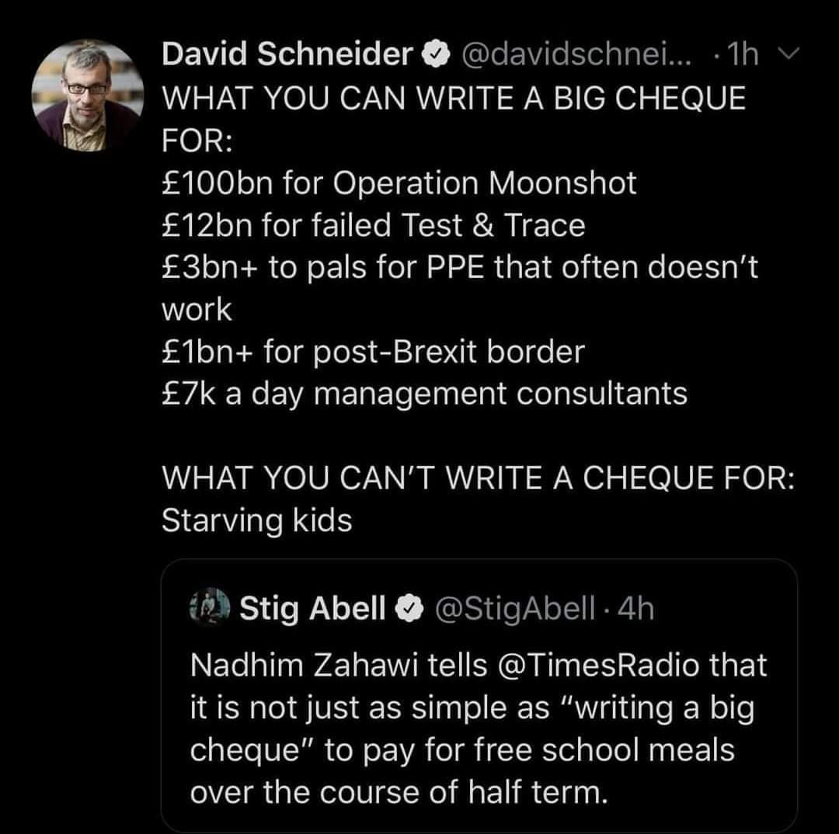
Task: Open the David Schneider display name
Action: (287, 54)
